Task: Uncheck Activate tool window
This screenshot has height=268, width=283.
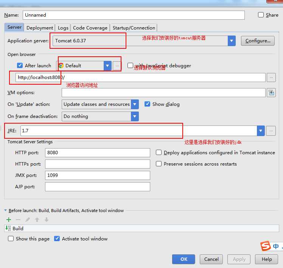Action: [57, 239]
